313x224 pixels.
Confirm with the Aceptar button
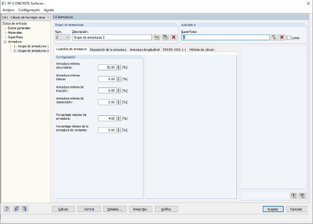273,209
